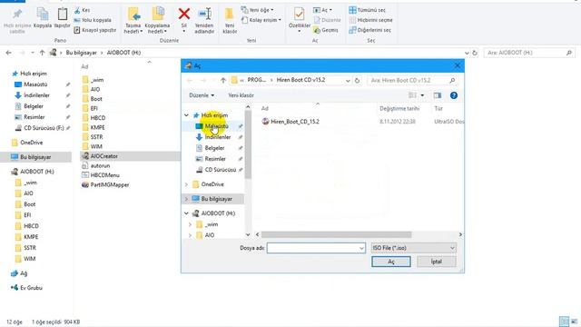Click tree pane scroll-down arrow
This screenshot has height=327, width=581.
pos(248,234)
